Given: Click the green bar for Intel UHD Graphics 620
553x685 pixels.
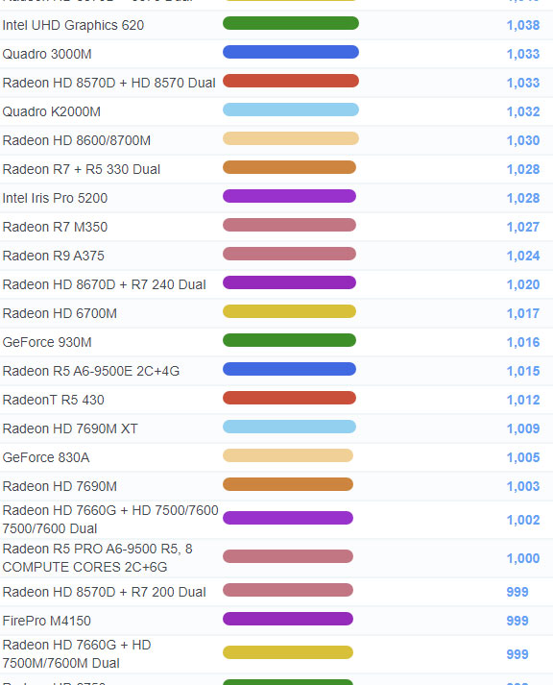Looking at the screenshot, I should [291, 23].
